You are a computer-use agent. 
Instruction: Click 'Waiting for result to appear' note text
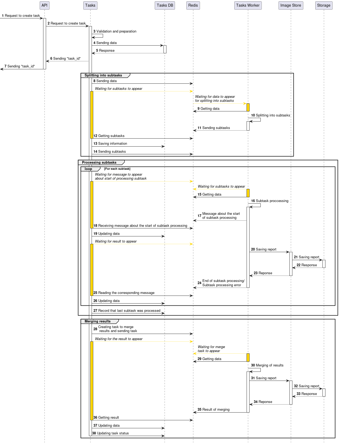tap(116, 241)
